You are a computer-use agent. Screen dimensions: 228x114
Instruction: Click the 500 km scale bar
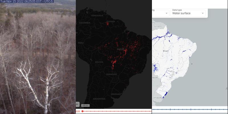tap(85, 105)
